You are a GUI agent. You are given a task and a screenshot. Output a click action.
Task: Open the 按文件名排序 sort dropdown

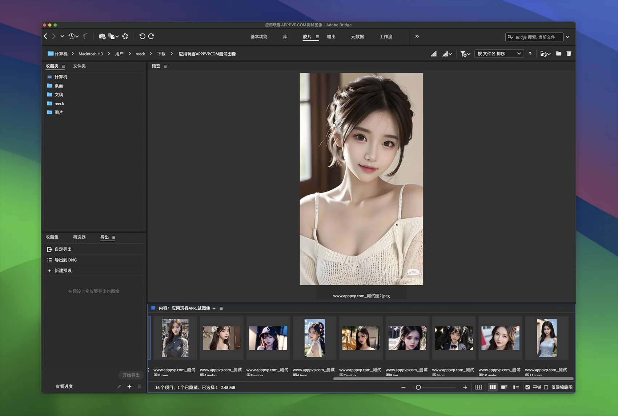tap(499, 54)
